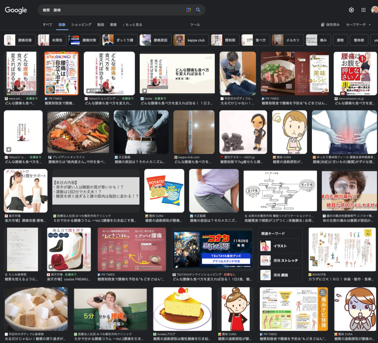Open the ツール filter options
The height and width of the screenshot is (343, 378).
[195, 25]
